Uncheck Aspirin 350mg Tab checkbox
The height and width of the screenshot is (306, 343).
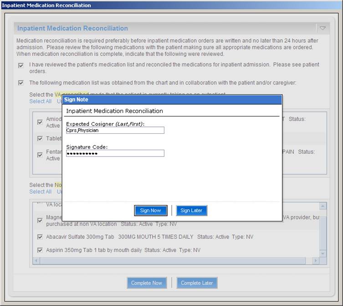[40, 250]
